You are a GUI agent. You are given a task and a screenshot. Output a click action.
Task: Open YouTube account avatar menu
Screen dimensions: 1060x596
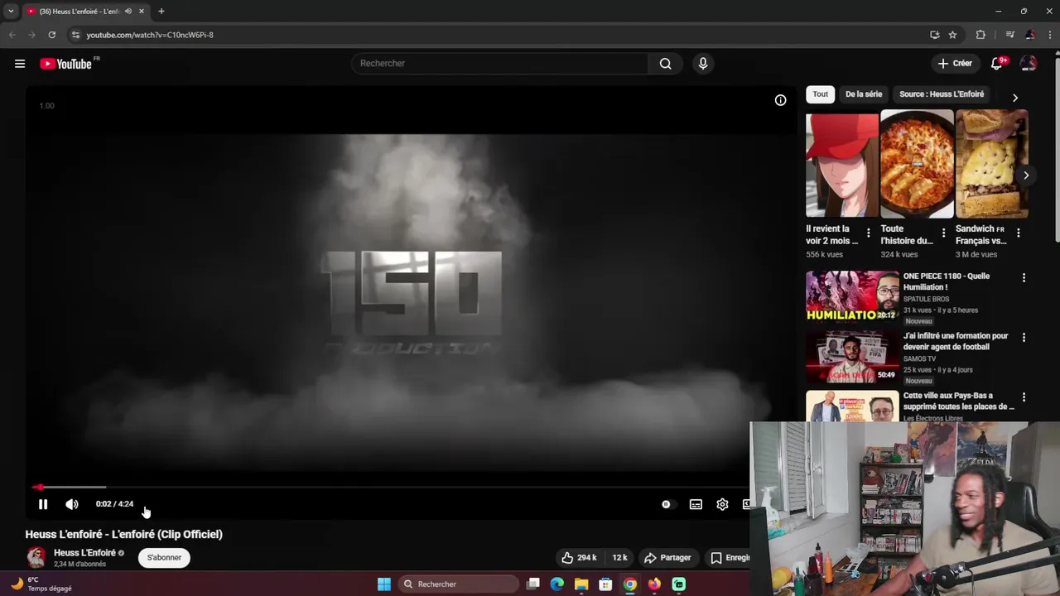[x=1029, y=64]
